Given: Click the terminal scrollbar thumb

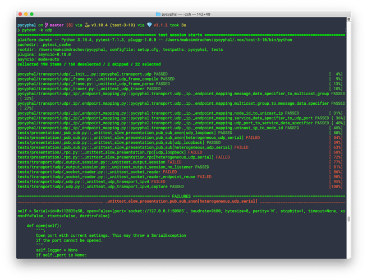Looking at the screenshot, I should (348, 219).
